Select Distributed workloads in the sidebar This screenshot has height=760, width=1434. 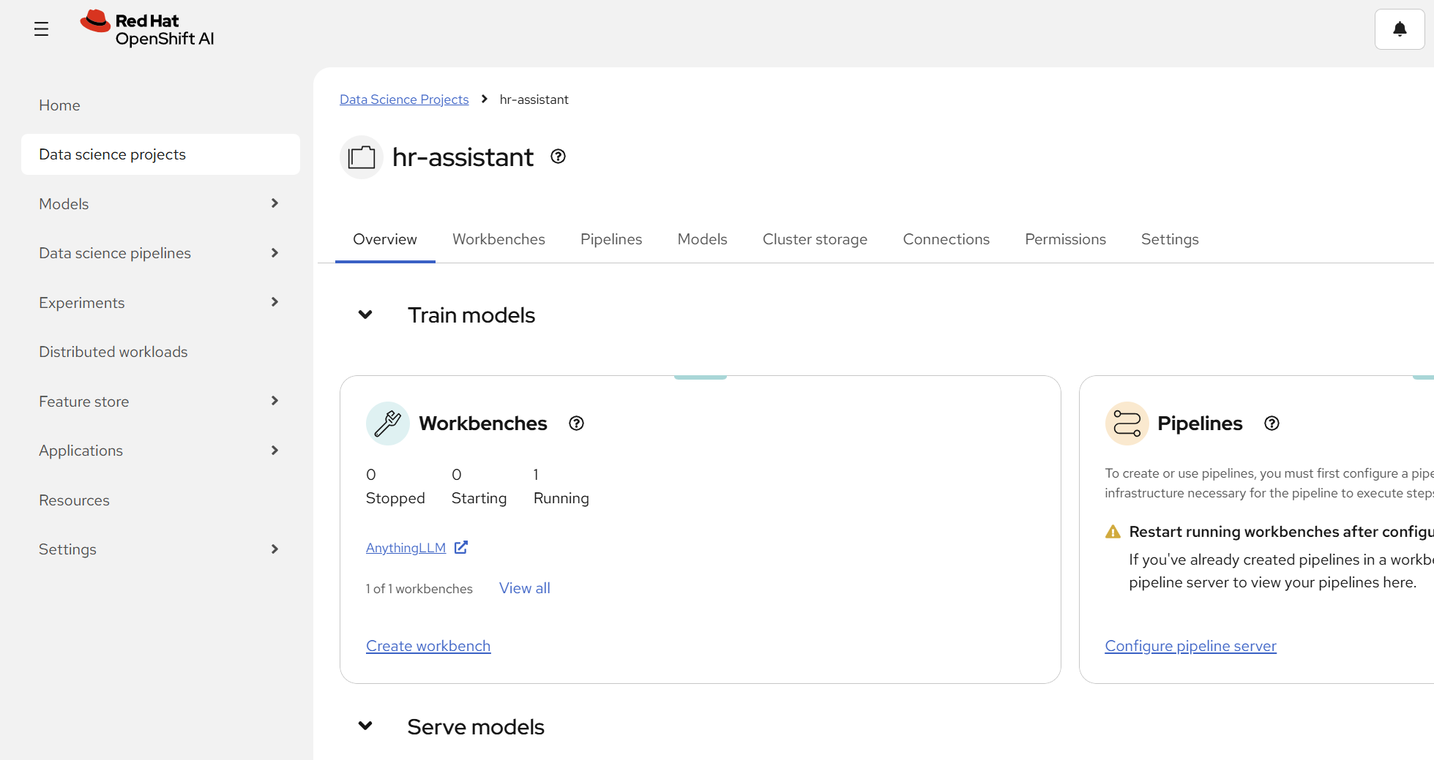coord(113,351)
